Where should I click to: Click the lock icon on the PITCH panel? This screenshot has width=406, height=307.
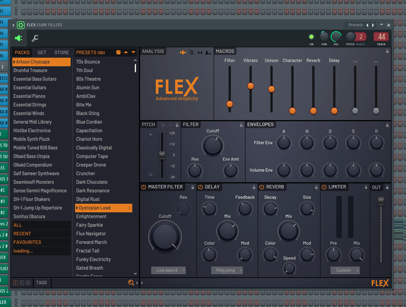(x=177, y=125)
